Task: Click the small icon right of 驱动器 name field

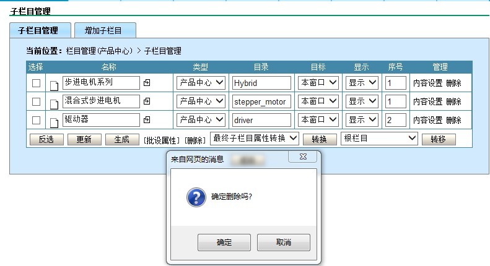Action: pyautogui.click(x=147, y=119)
